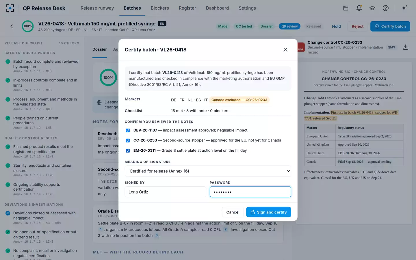Select the QP review stage pill
Screen dimensions: 416x260
[289, 26]
